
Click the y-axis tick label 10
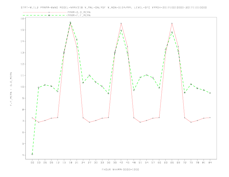point(22,87)
